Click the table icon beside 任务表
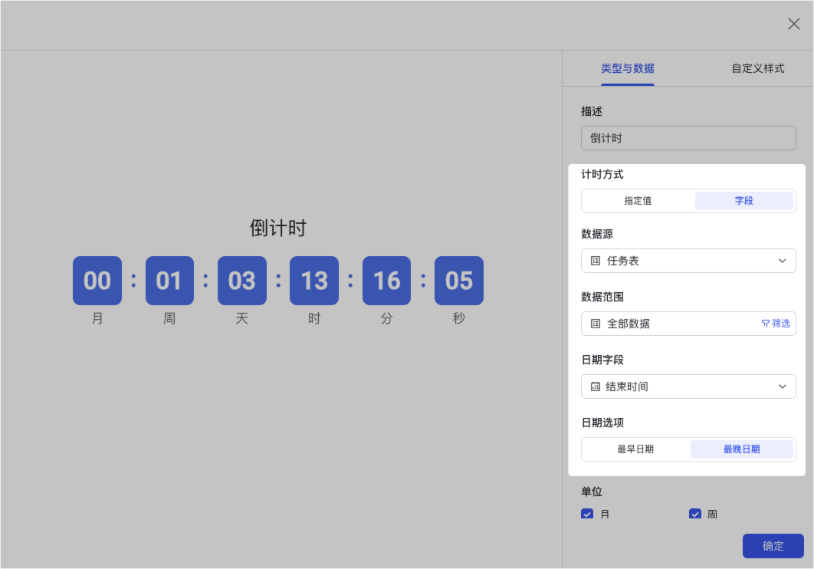This screenshot has height=569, width=814. pos(596,261)
